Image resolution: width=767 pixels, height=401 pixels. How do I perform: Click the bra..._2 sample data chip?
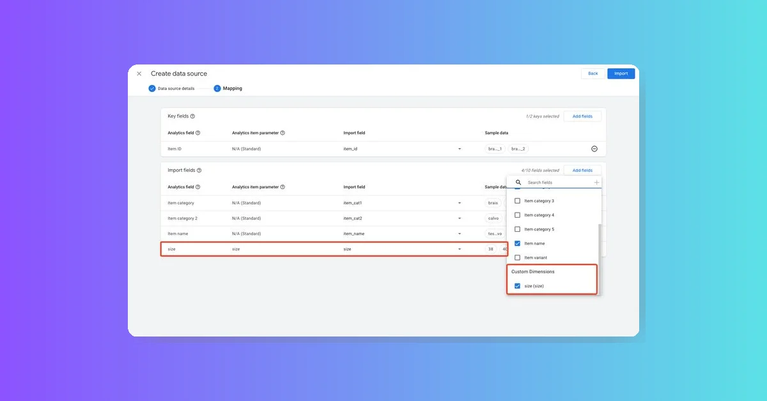[518, 149]
